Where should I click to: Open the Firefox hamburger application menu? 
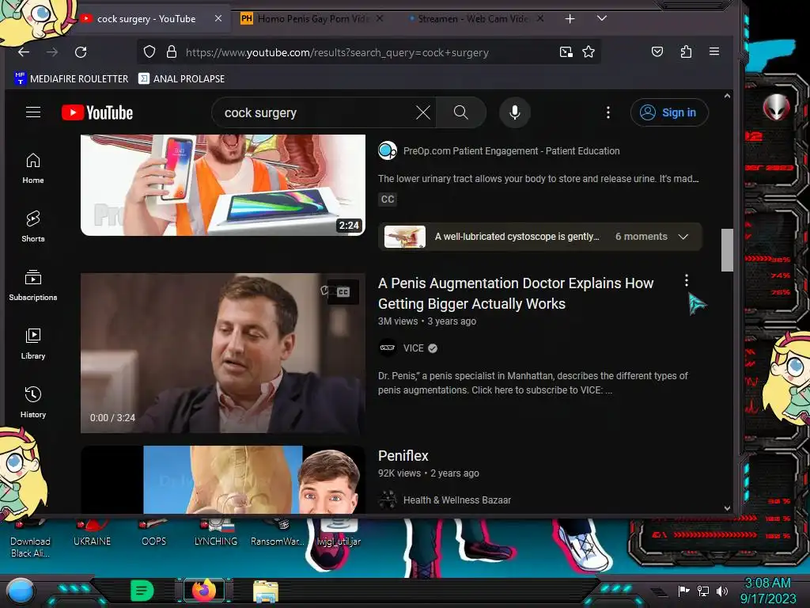point(714,51)
